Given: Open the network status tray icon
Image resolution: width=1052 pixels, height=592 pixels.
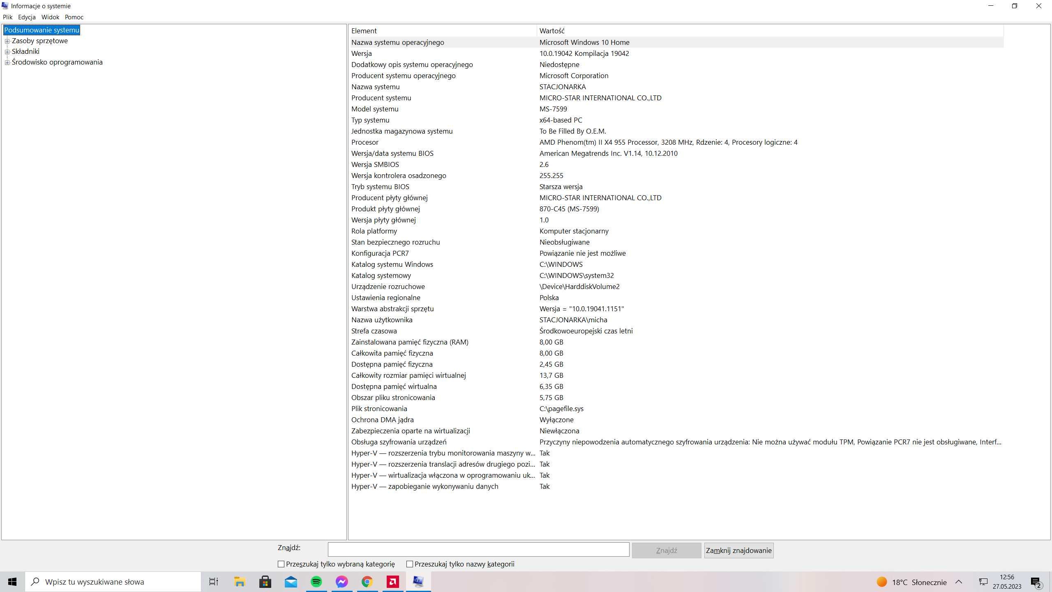Looking at the screenshot, I should tap(983, 582).
